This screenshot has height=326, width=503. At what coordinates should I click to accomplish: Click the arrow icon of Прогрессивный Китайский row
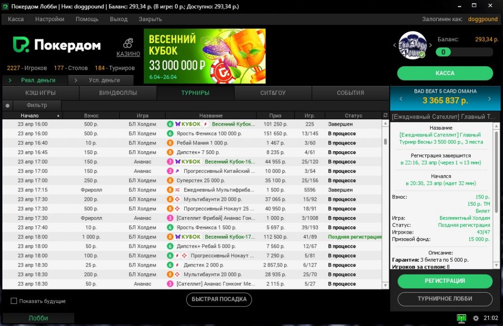click(x=177, y=171)
